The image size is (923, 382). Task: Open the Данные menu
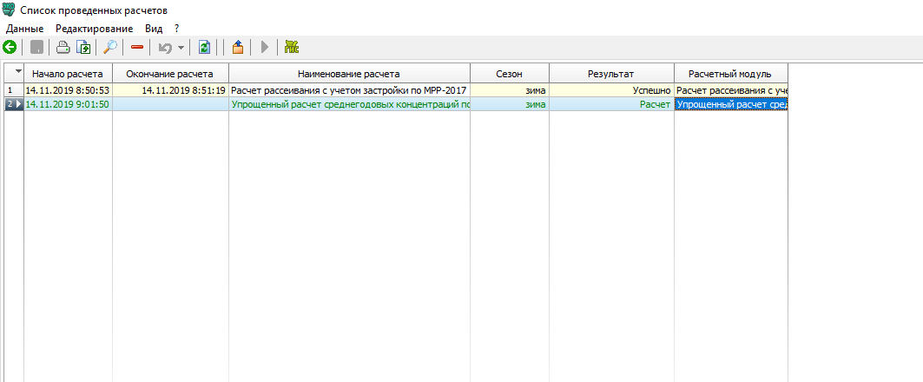tap(24, 28)
